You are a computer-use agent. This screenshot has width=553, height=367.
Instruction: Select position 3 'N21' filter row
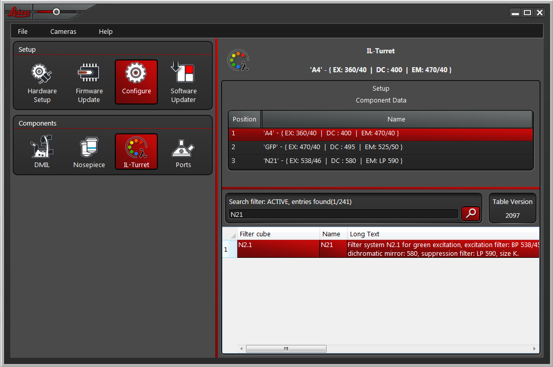(x=381, y=161)
